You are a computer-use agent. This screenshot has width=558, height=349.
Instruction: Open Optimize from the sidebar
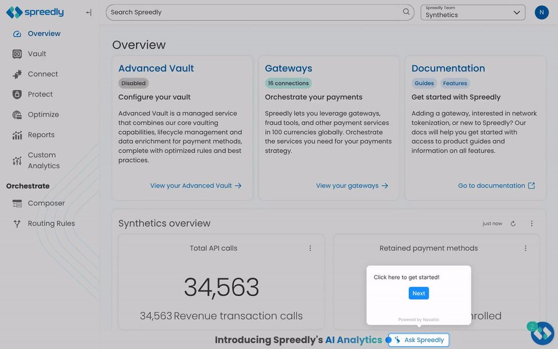44,114
